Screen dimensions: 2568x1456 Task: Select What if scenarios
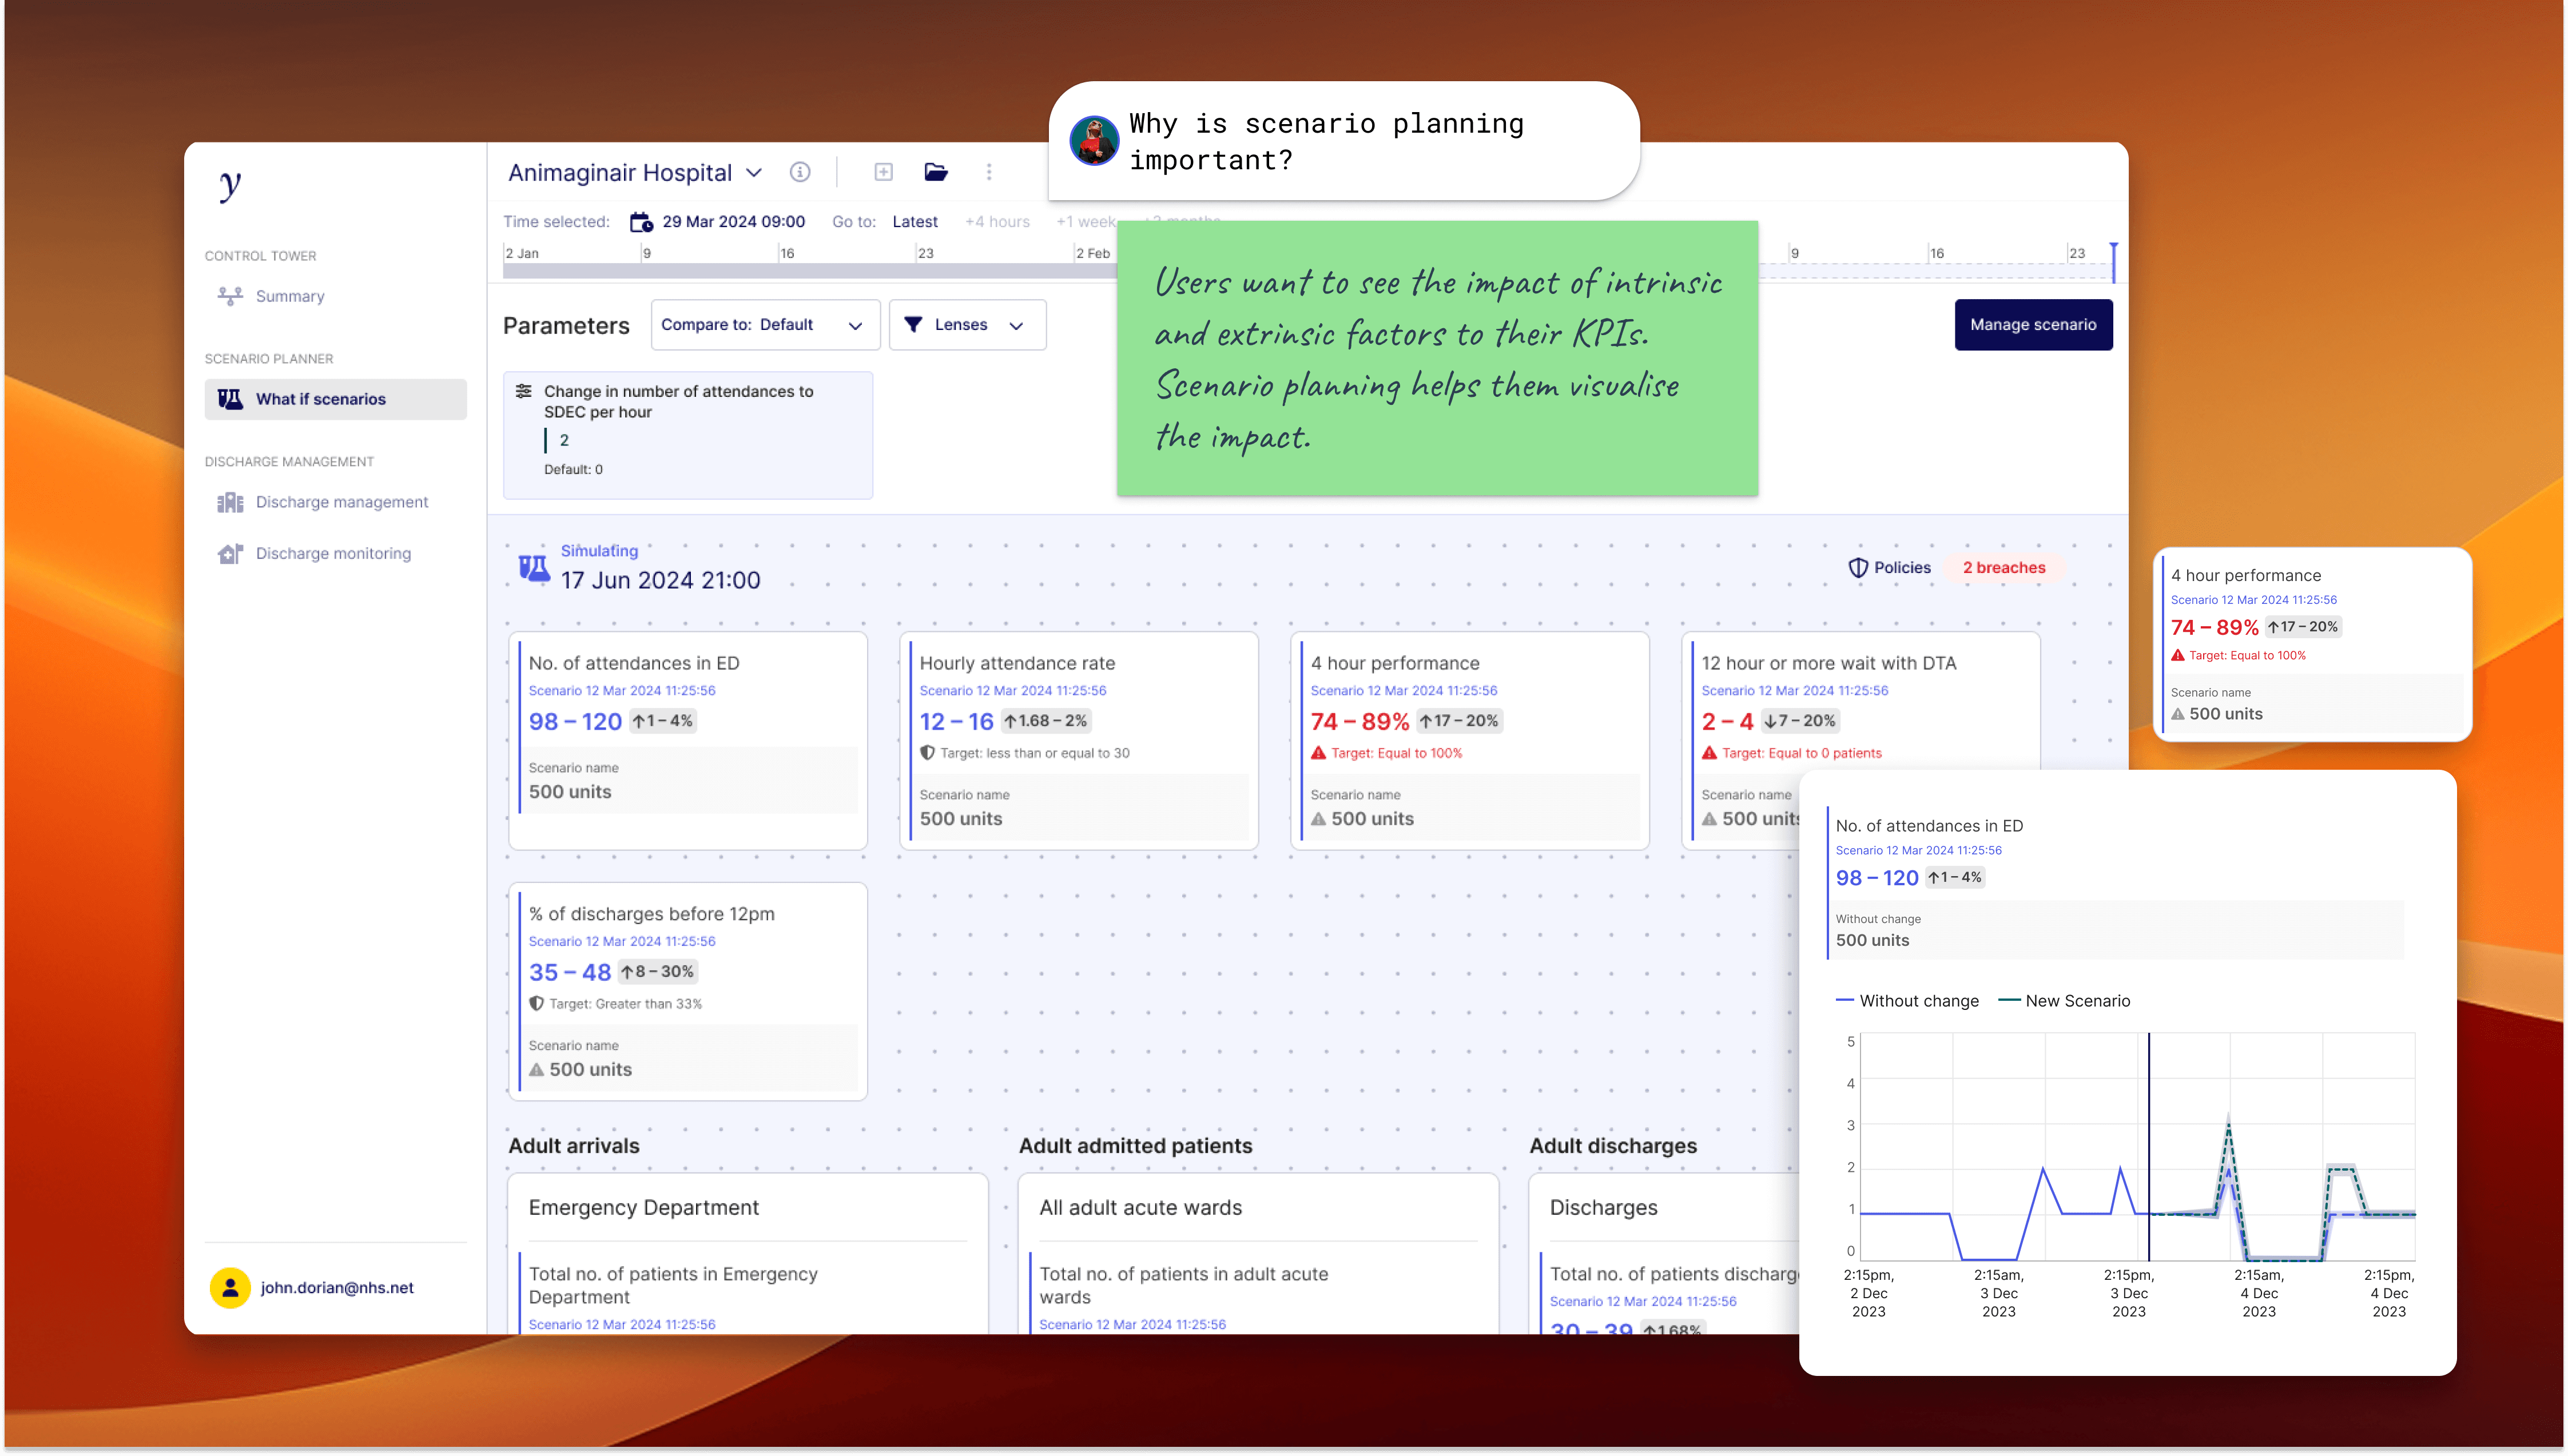point(336,399)
